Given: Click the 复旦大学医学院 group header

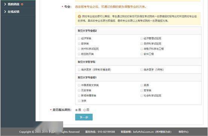Looking at the screenshot, I should pos(138,62).
